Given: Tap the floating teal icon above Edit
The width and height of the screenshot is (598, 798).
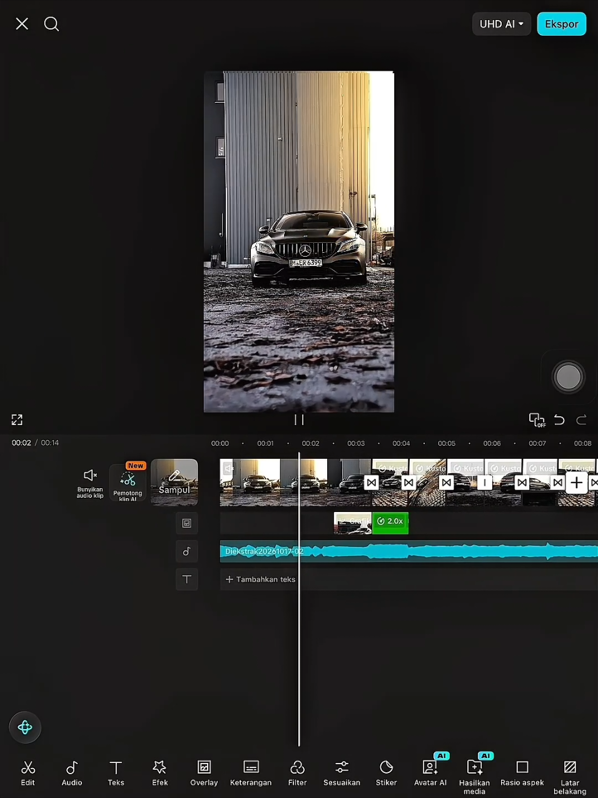Looking at the screenshot, I should pos(25,727).
